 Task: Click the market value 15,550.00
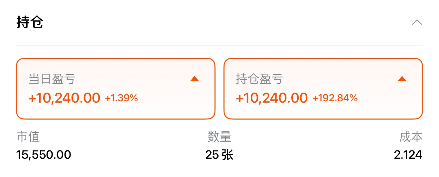[44, 155]
